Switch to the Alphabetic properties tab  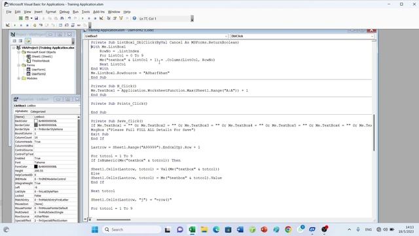point(21,111)
